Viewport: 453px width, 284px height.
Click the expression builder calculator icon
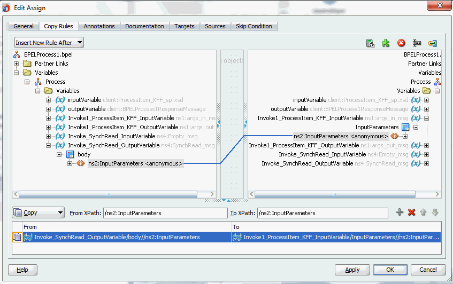click(370, 43)
